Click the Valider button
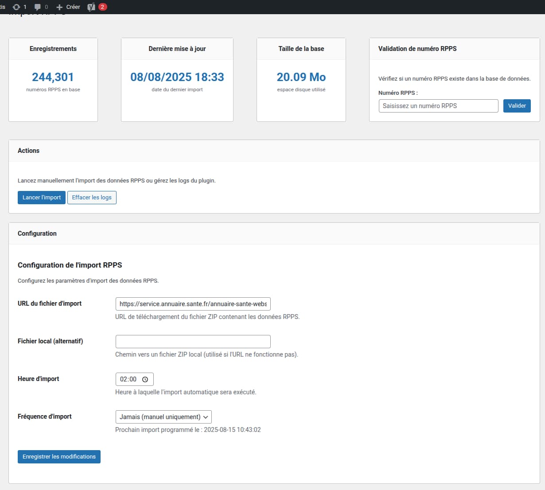The width and height of the screenshot is (545, 490). [517, 106]
